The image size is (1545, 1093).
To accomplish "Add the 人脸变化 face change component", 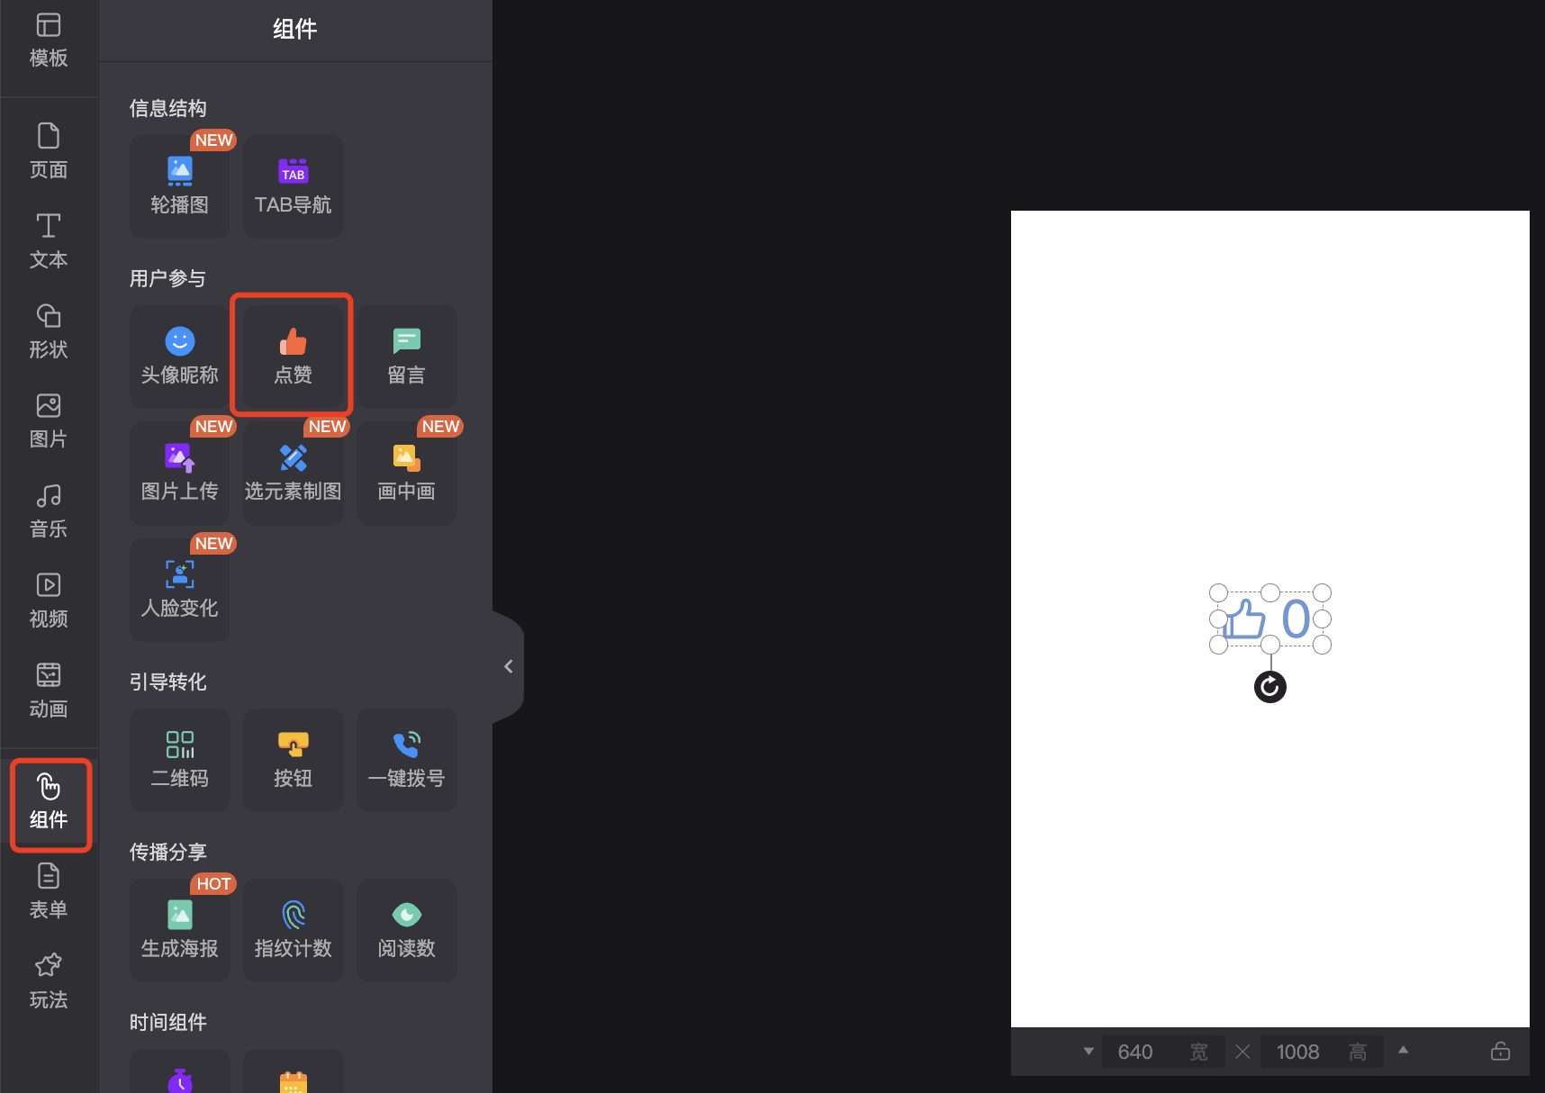I will point(180,590).
